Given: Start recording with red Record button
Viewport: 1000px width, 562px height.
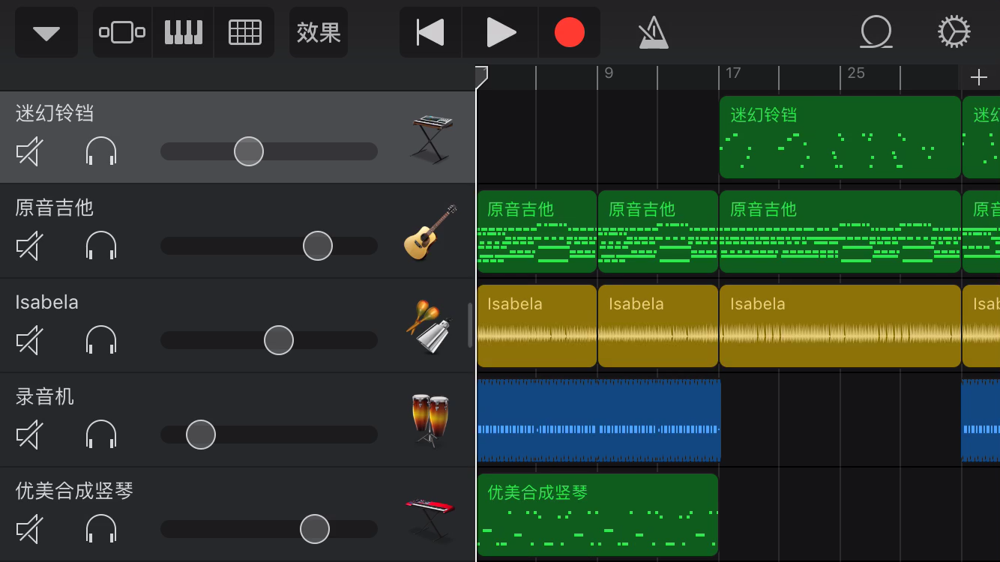Looking at the screenshot, I should point(570,32).
